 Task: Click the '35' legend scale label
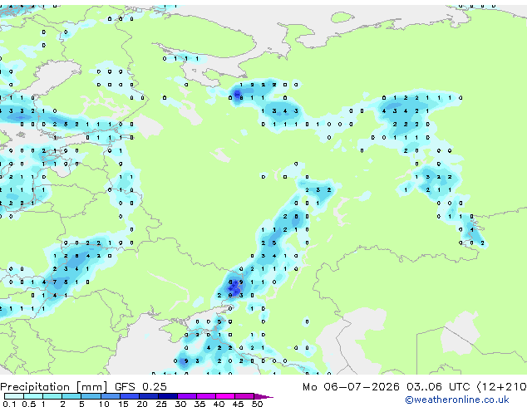pos(199,404)
